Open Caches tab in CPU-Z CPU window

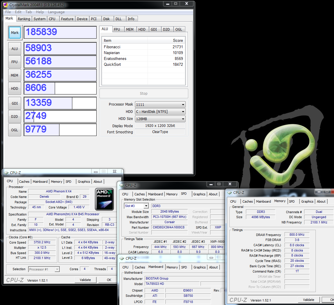24,182
